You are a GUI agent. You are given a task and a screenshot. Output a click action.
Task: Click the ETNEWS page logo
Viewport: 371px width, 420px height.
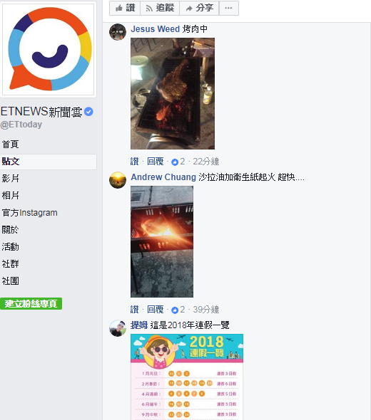(x=49, y=49)
